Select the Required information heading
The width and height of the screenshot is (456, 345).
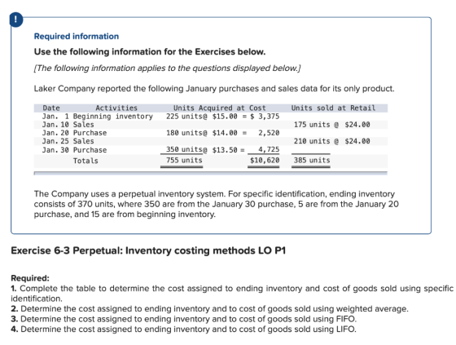coord(77,37)
